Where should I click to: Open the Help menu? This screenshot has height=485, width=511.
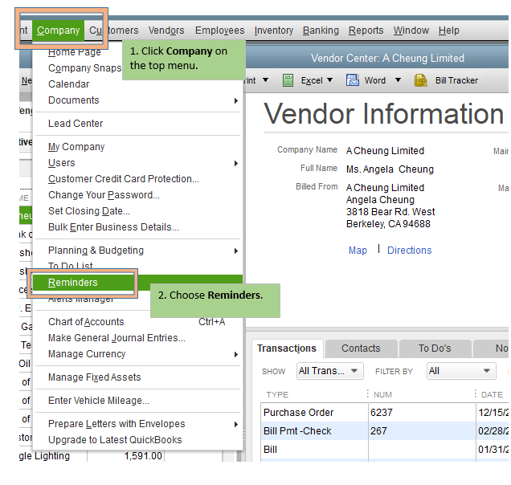[449, 31]
